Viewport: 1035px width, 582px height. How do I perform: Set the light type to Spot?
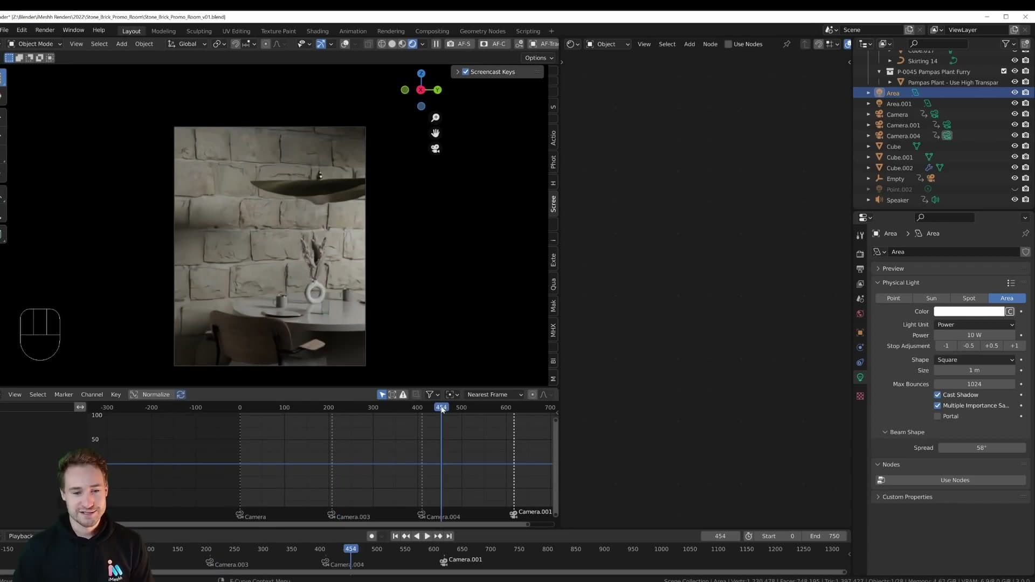coord(969,298)
